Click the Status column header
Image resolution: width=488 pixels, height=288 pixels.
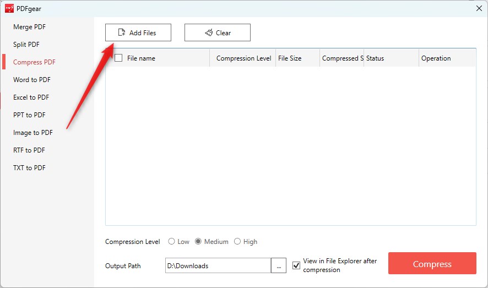tap(391, 58)
